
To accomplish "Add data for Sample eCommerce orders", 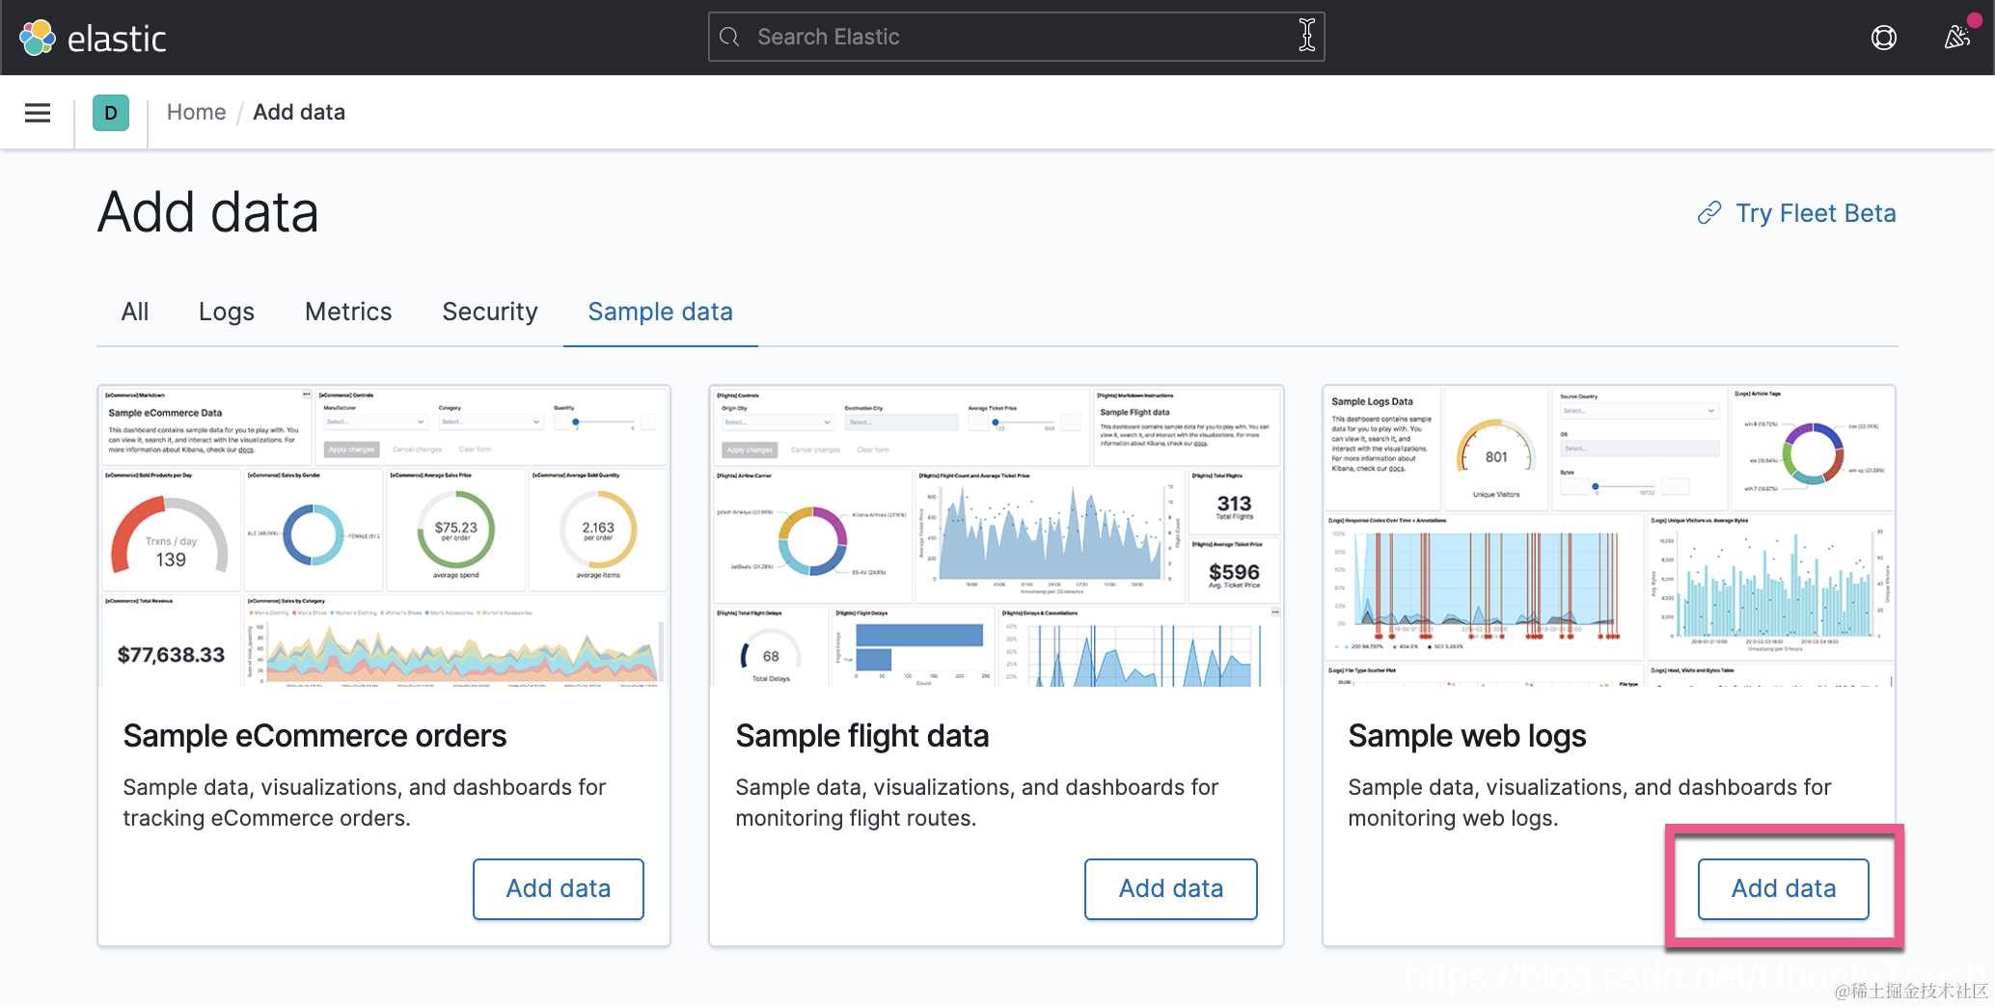I will [559, 888].
